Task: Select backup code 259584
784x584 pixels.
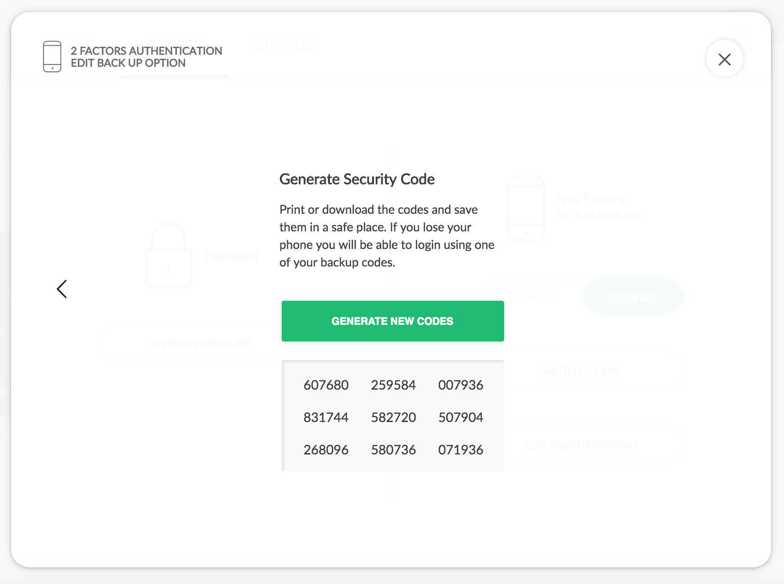Action: (393, 385)
